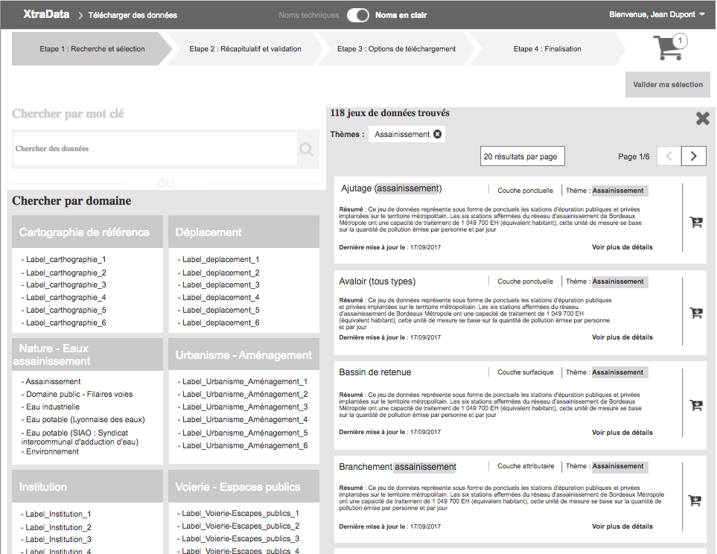Go to next results page

(x=693, y=156)
